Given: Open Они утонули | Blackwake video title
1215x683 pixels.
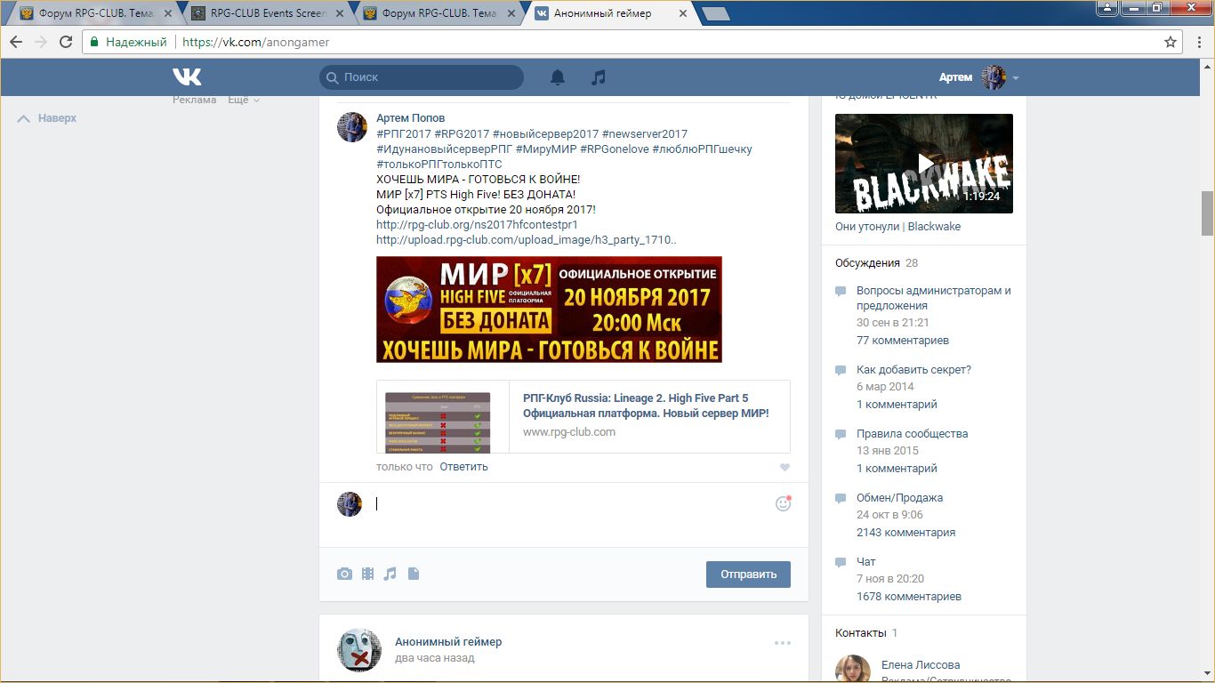Looking at the screenshot, I should click(897, 227).
